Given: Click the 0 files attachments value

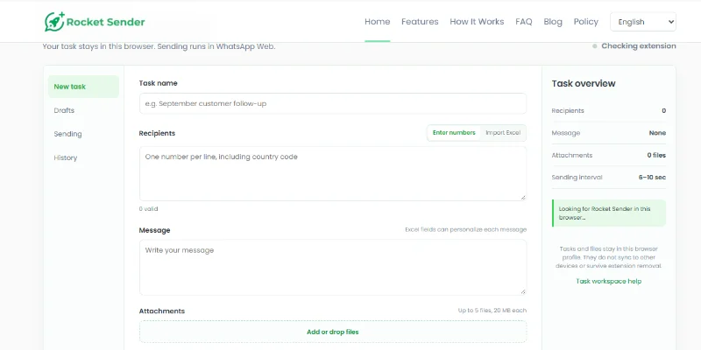Looking at the screenshot, I should [x=656, y=156].
